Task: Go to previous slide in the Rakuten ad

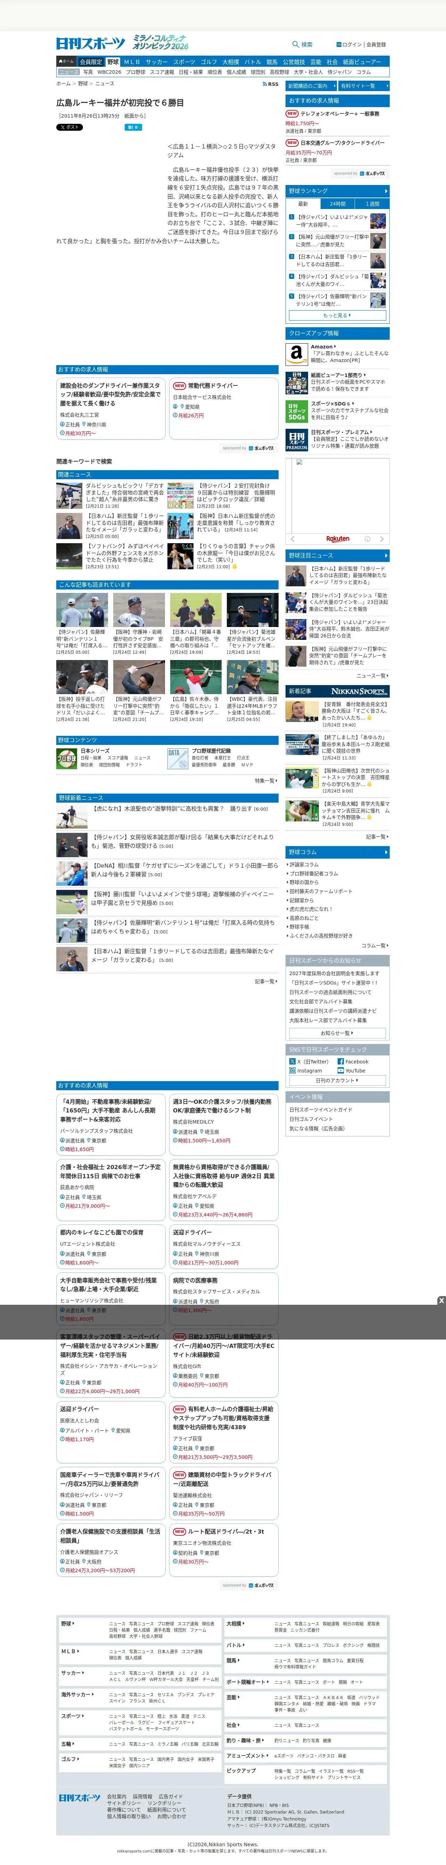Action: (x=292, y=539)
